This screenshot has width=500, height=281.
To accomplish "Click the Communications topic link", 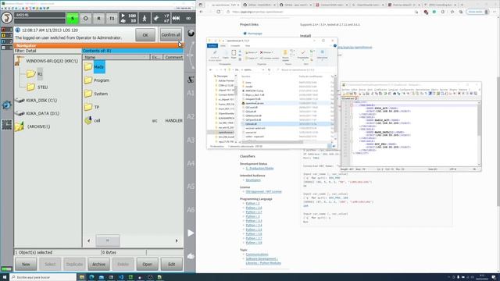I will [257, 254].
